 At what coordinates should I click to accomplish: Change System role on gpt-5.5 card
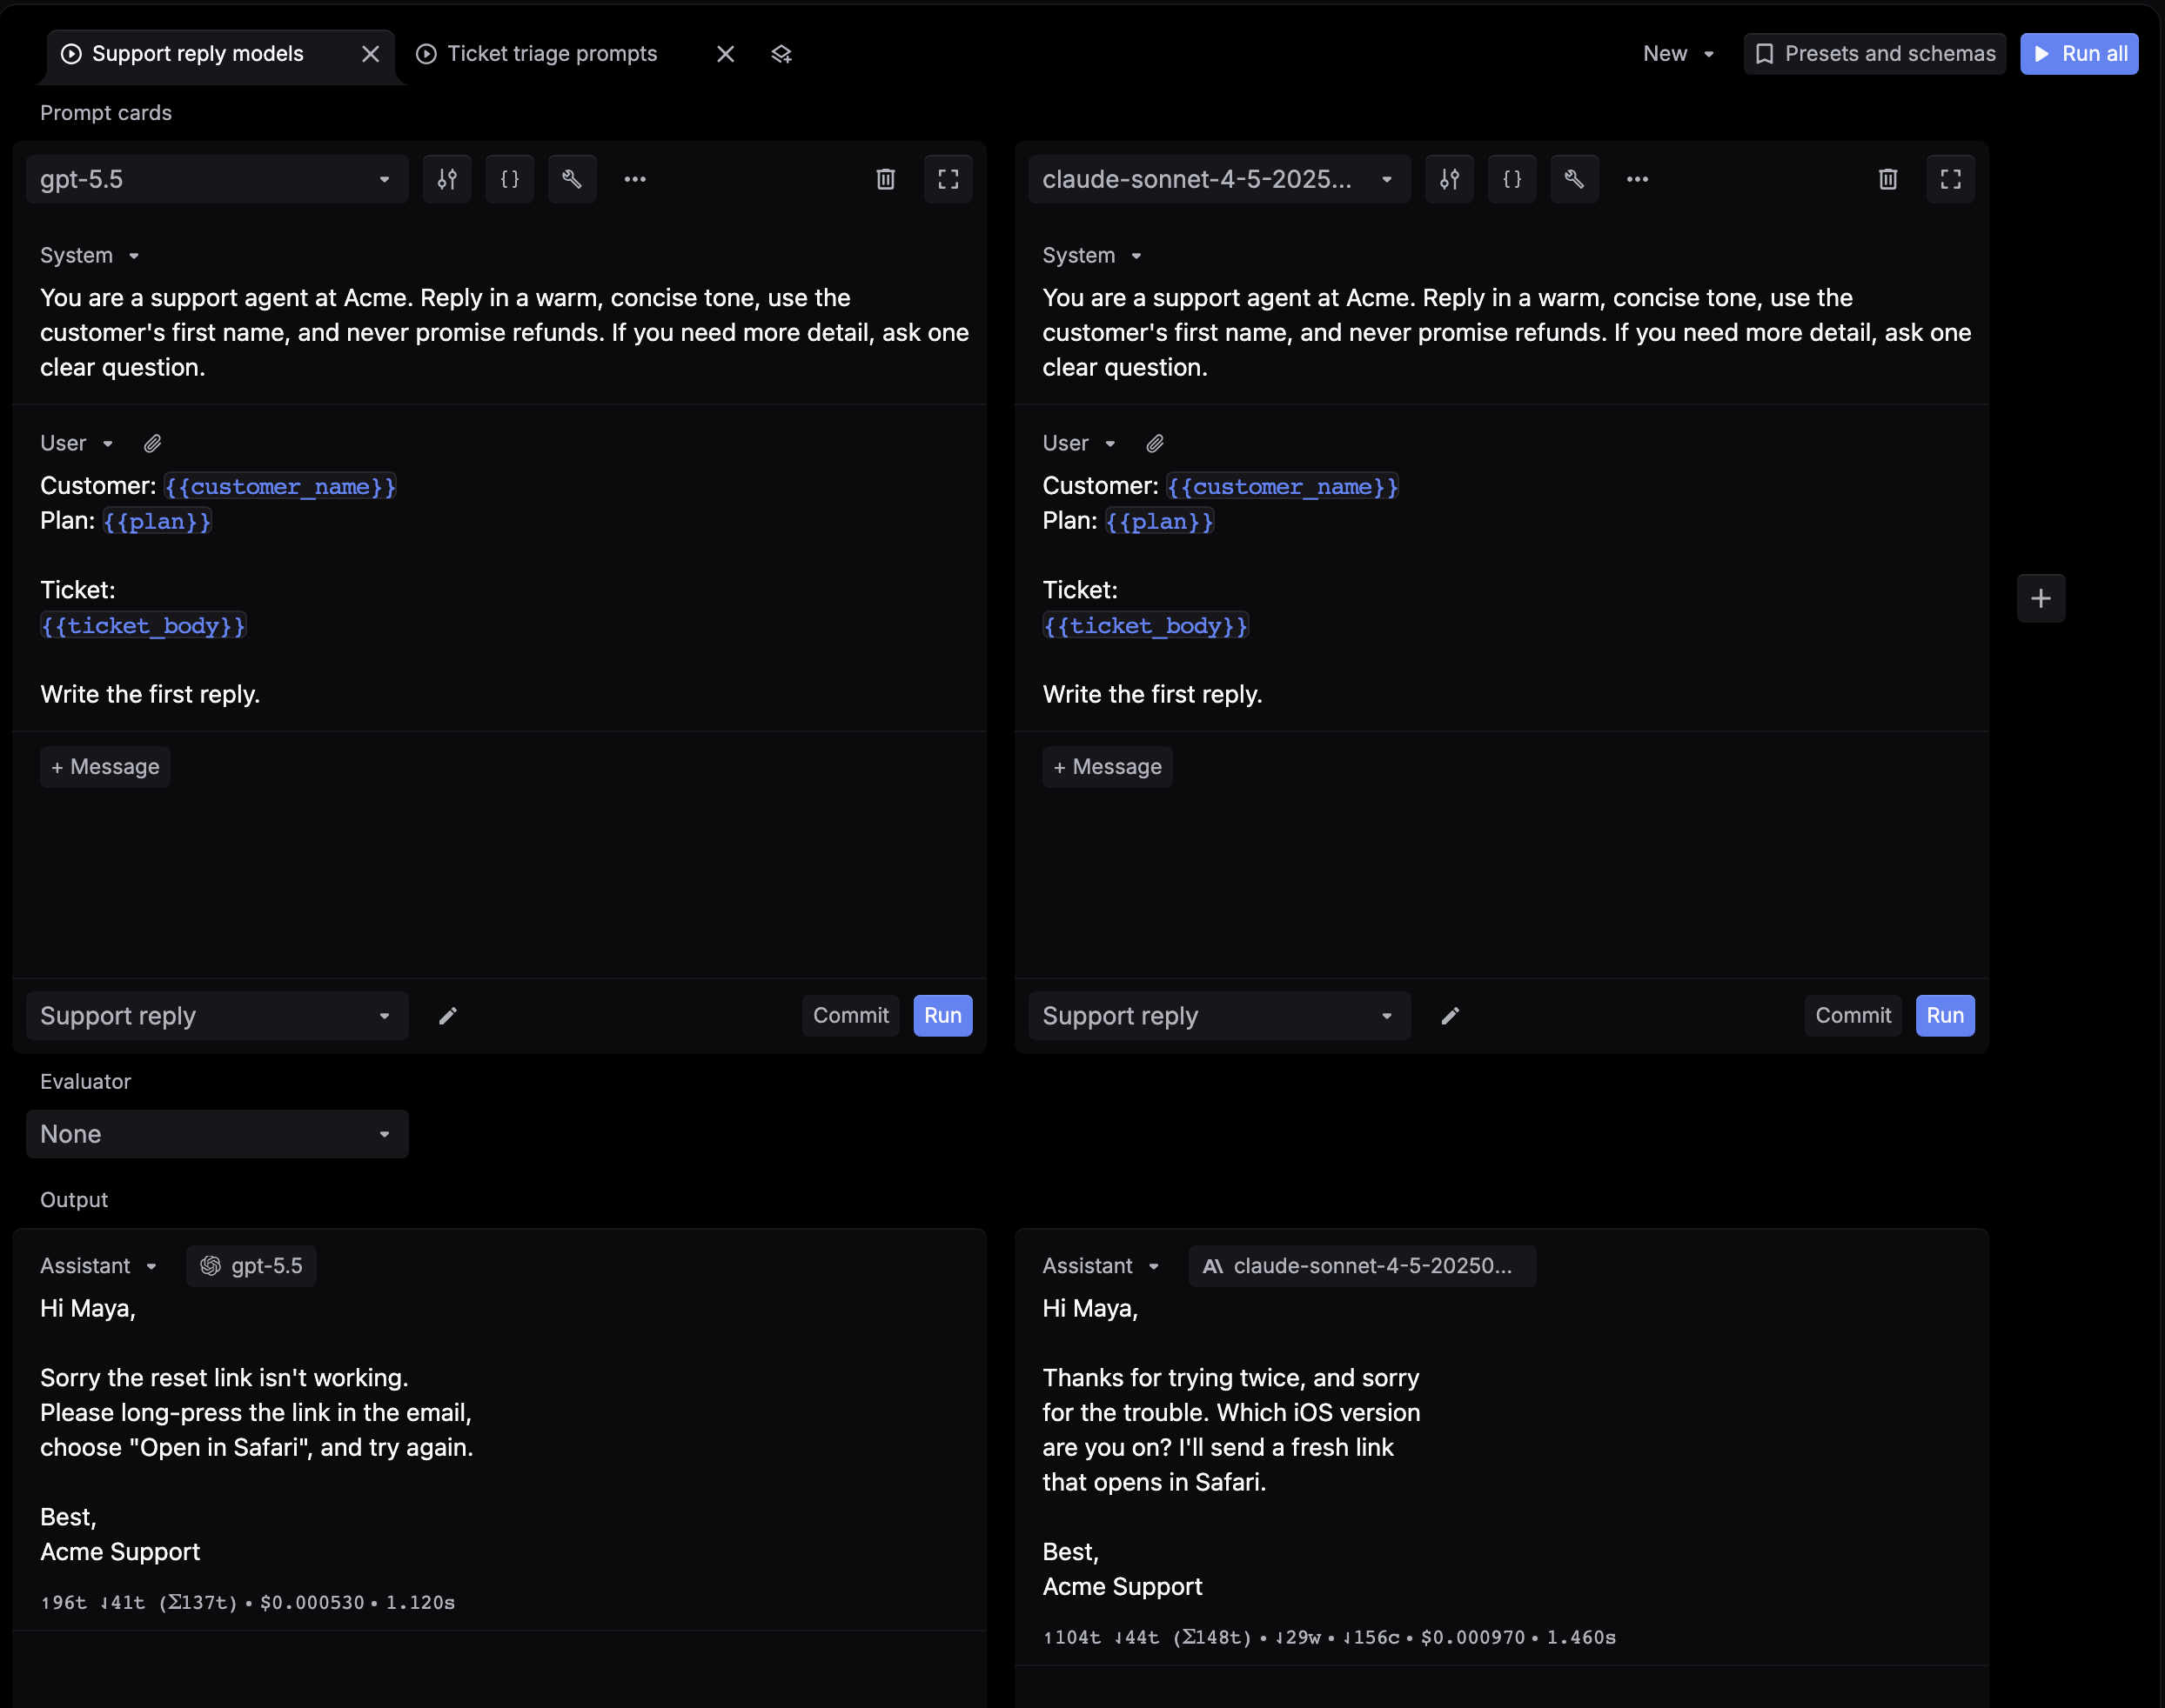coord(90,256)
